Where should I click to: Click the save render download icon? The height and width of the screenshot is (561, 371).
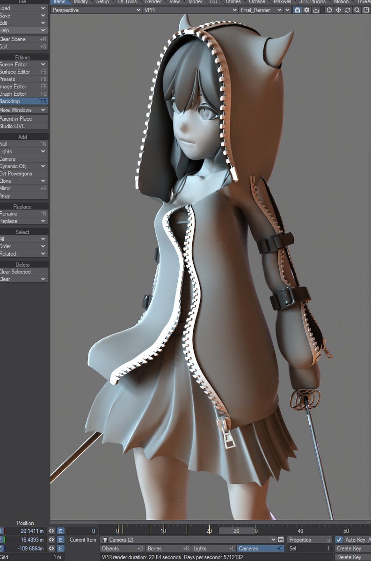click(x=316, y=10)
